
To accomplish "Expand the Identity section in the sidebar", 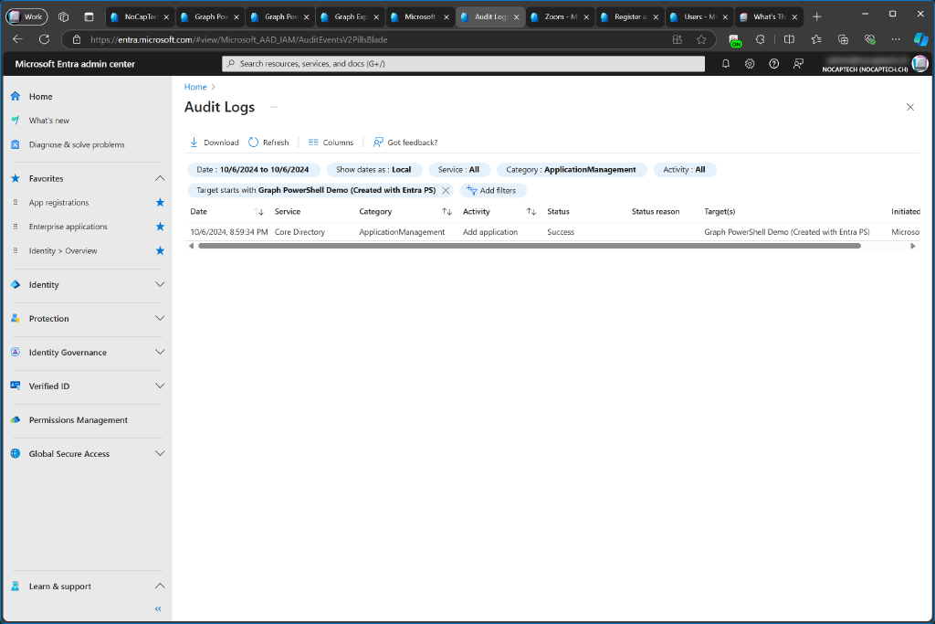I will (x=160, y=284).
